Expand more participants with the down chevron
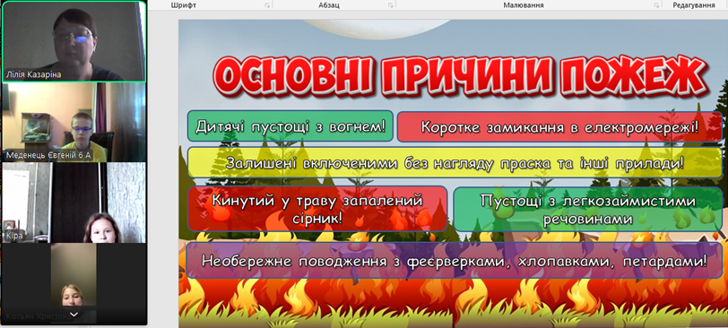 pos(74,314)
